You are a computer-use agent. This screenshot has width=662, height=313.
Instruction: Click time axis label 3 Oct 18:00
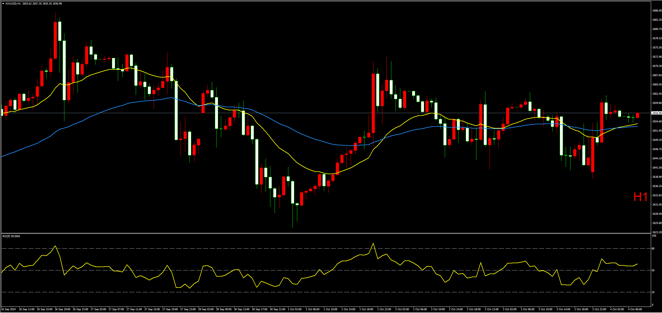coord(581,309)
